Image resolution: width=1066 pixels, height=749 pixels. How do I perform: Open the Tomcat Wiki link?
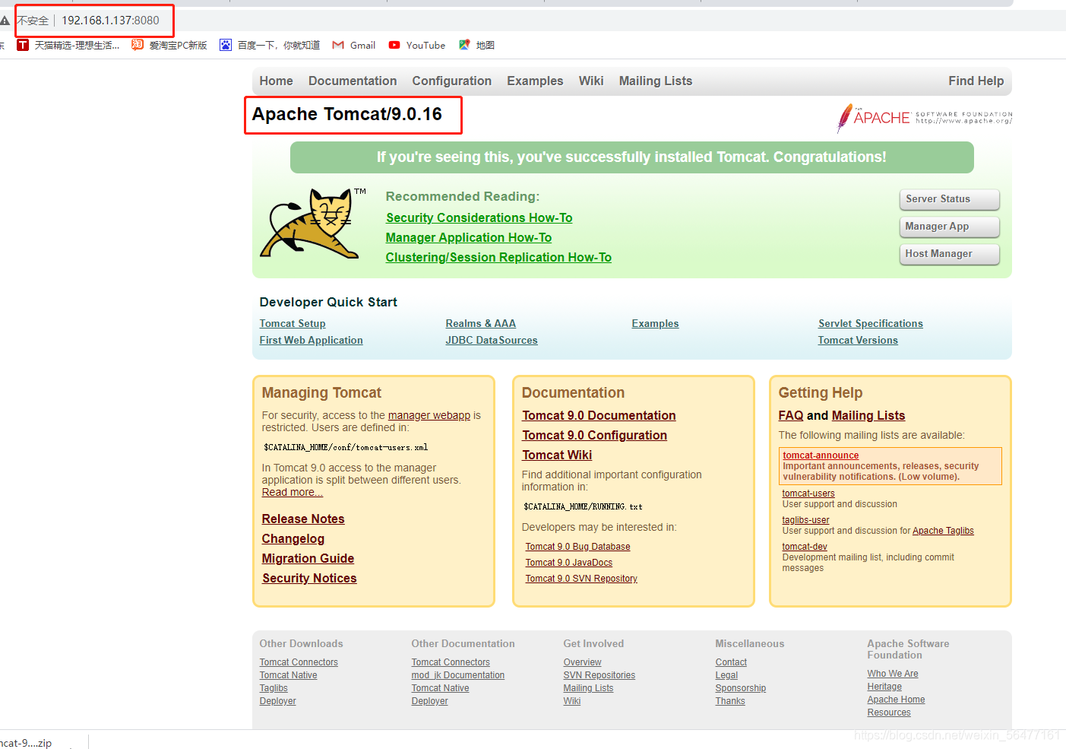tap(556, 455)
